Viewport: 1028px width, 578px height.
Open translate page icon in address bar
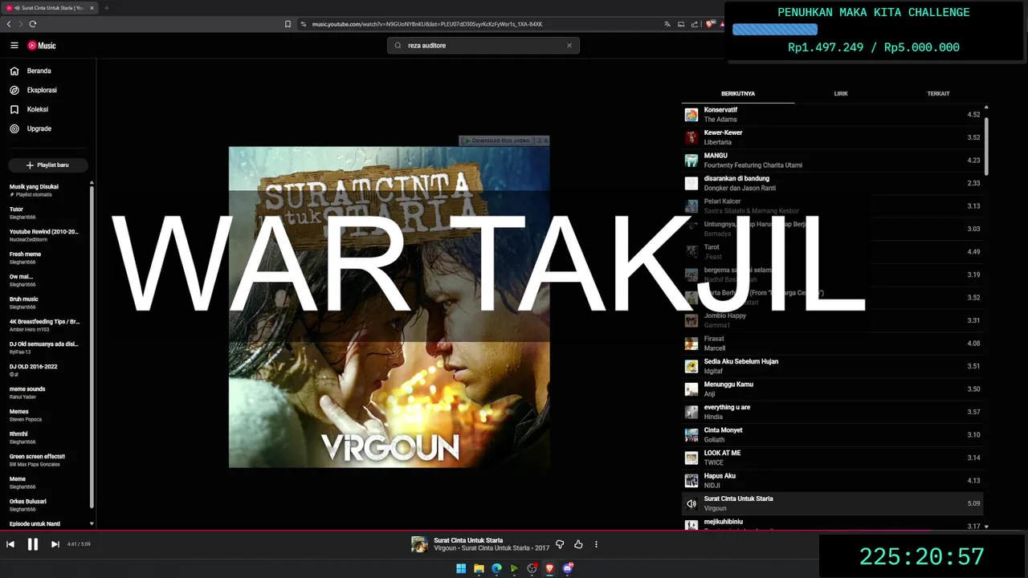(667, 24)
